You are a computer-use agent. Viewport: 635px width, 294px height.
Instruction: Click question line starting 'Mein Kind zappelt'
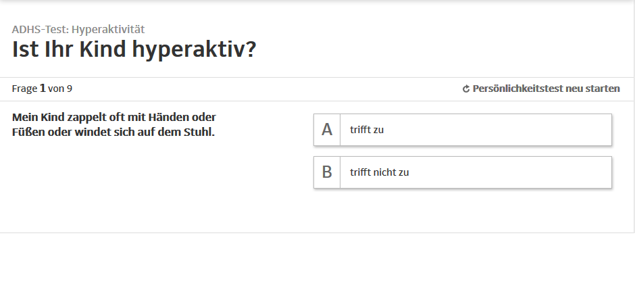(113, 117)
